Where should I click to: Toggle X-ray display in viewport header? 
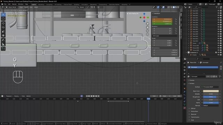pyautogui.click(x=169, y=7)
